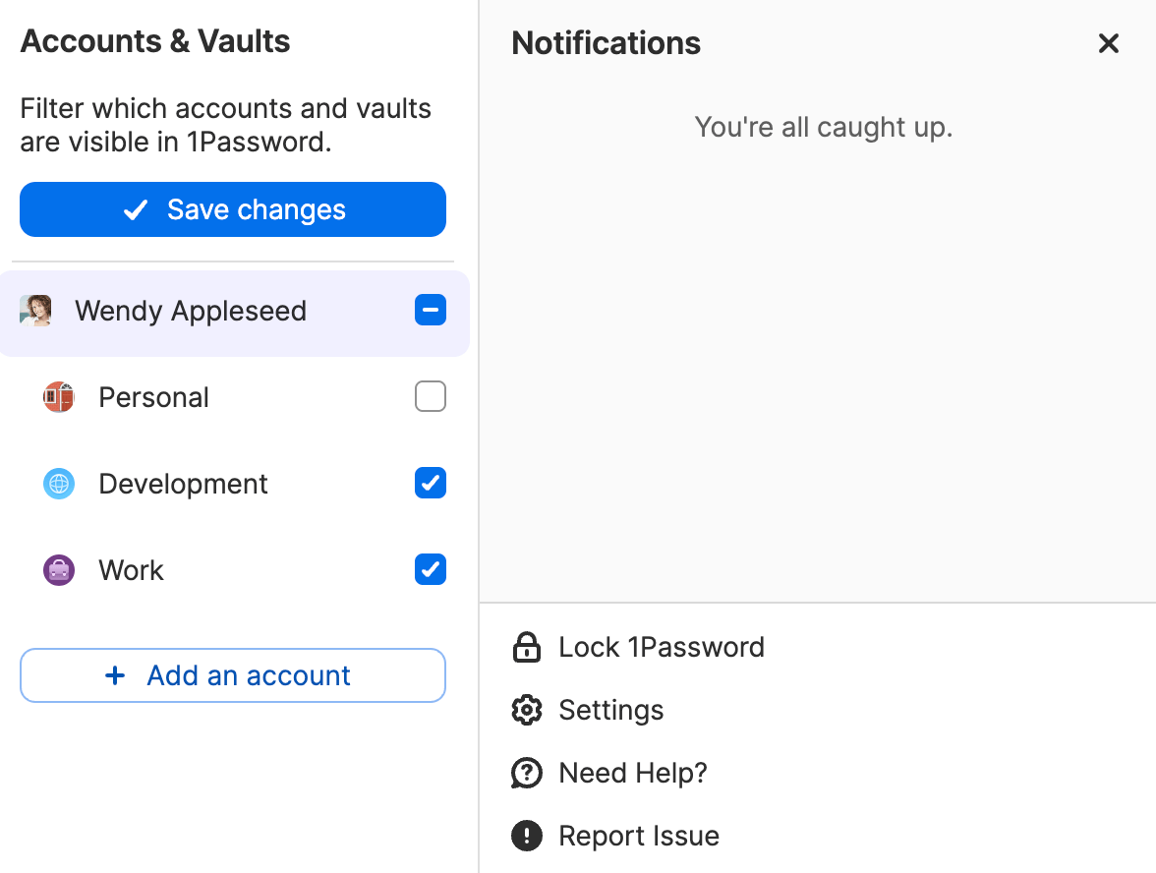Click the Work vault briefcase icon
The width and height of the screenshot is (1156, 873).
59,570
